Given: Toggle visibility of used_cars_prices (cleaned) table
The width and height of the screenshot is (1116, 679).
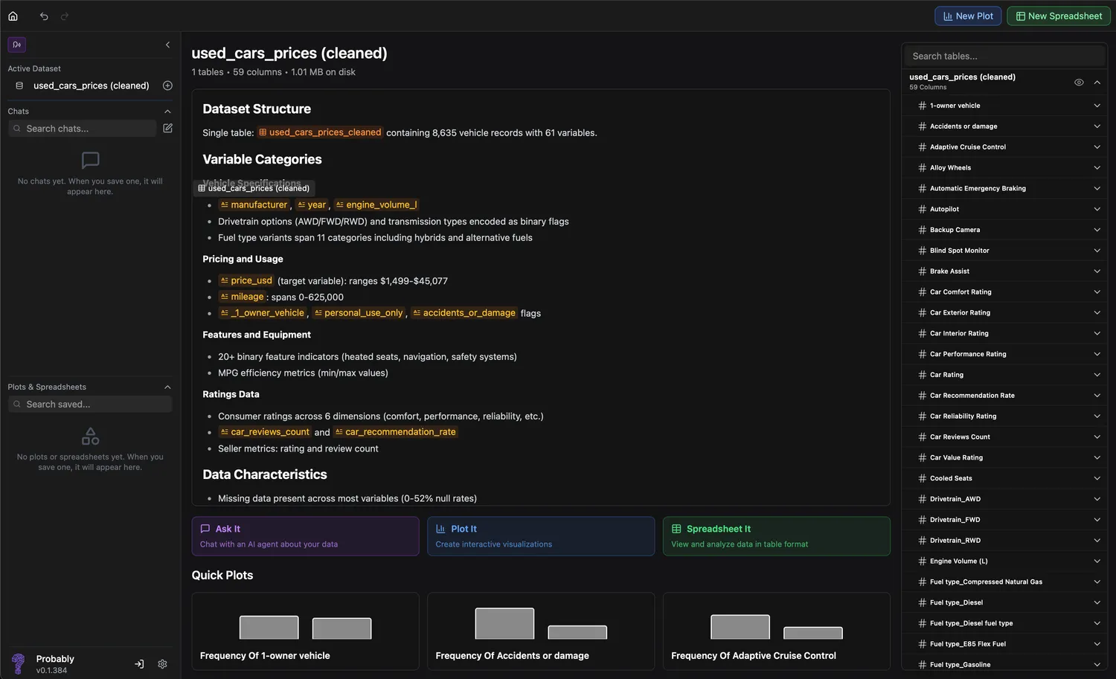Looking at the screenshot, I should 1079,82.
